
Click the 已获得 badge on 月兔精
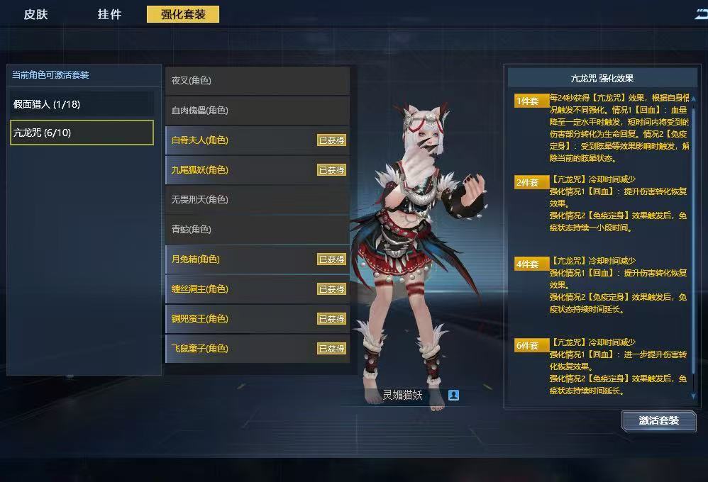331,259
